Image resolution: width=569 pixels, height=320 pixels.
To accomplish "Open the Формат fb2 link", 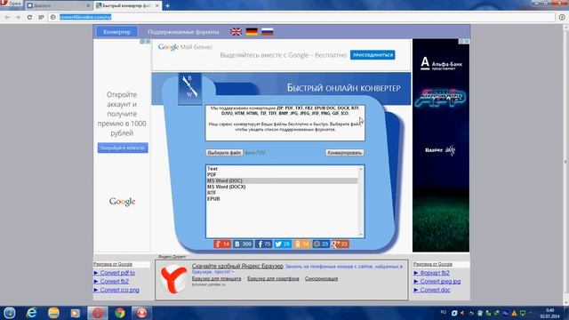I will (x=435, y=273).
